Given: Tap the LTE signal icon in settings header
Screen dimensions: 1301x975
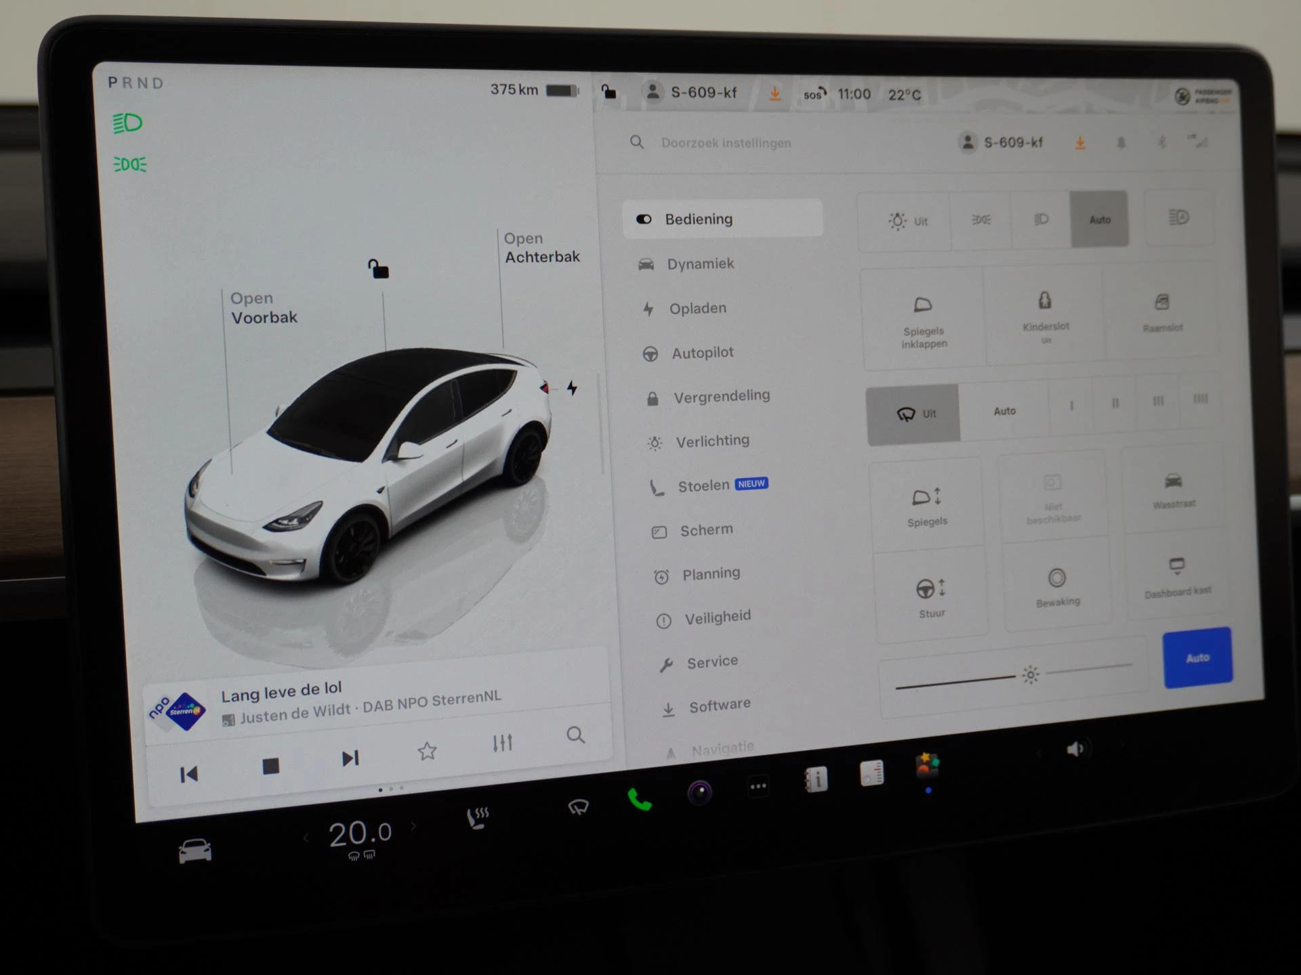Looking at the screenshot, I should (1198, 141).
